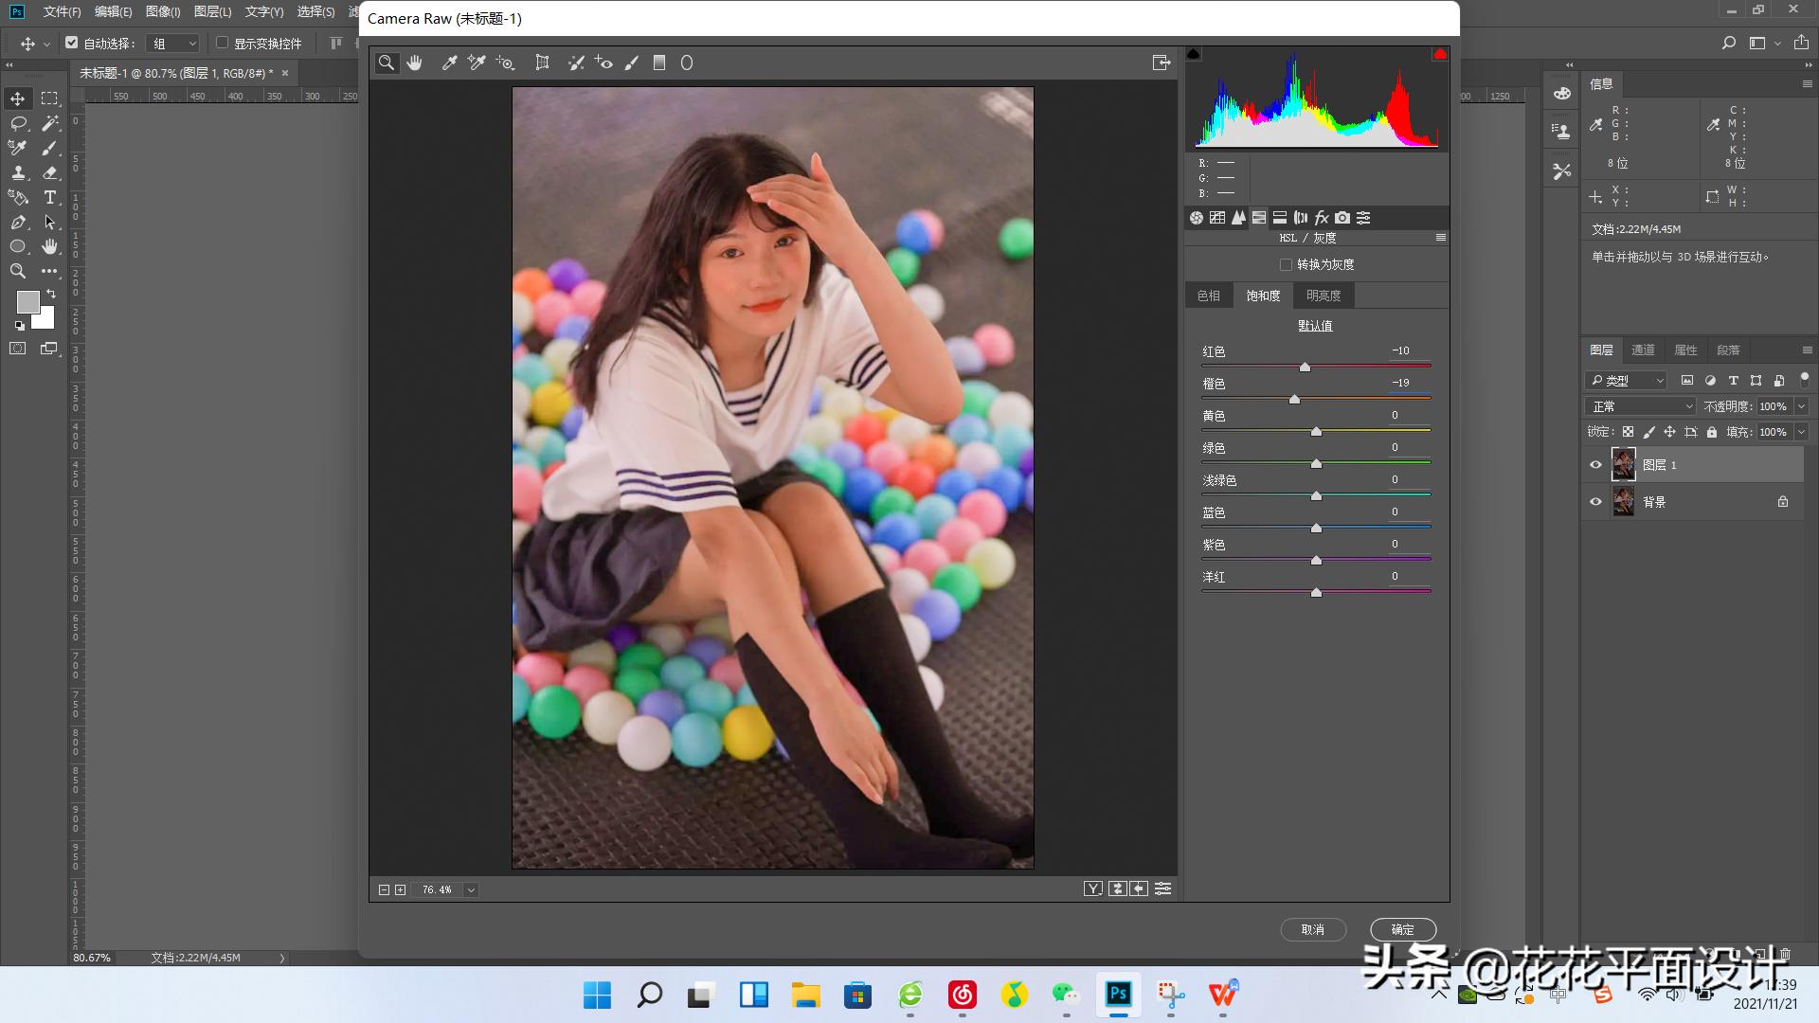Open the Tone Curve panel icon
The height and width of the screenshot is (1023, 1819).
(x=1217, y=218)
